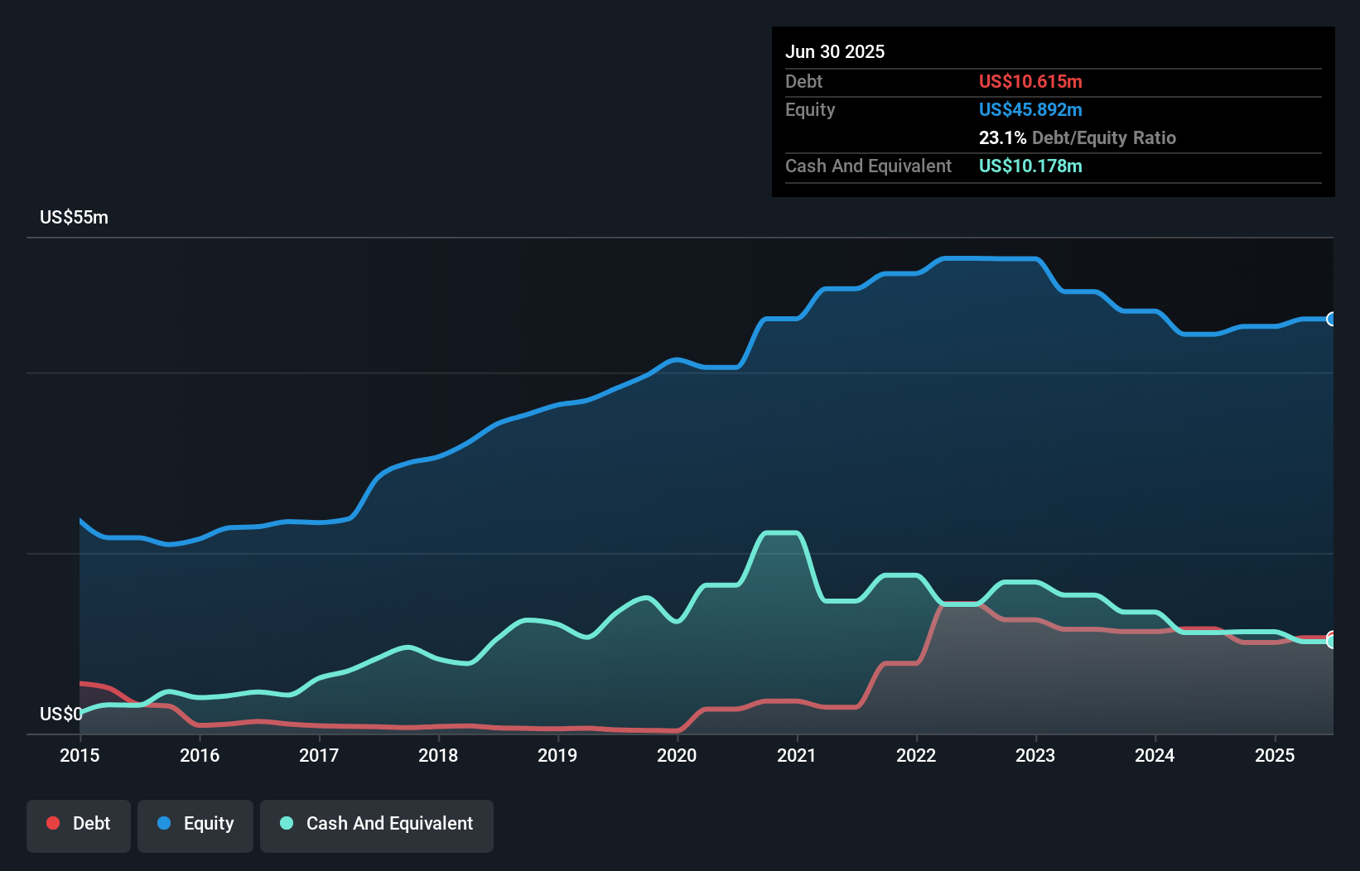Click the red debt value US$10.615m
Screen dimensions: 1360x871
pyautogui.click(x=1030, y=81)
